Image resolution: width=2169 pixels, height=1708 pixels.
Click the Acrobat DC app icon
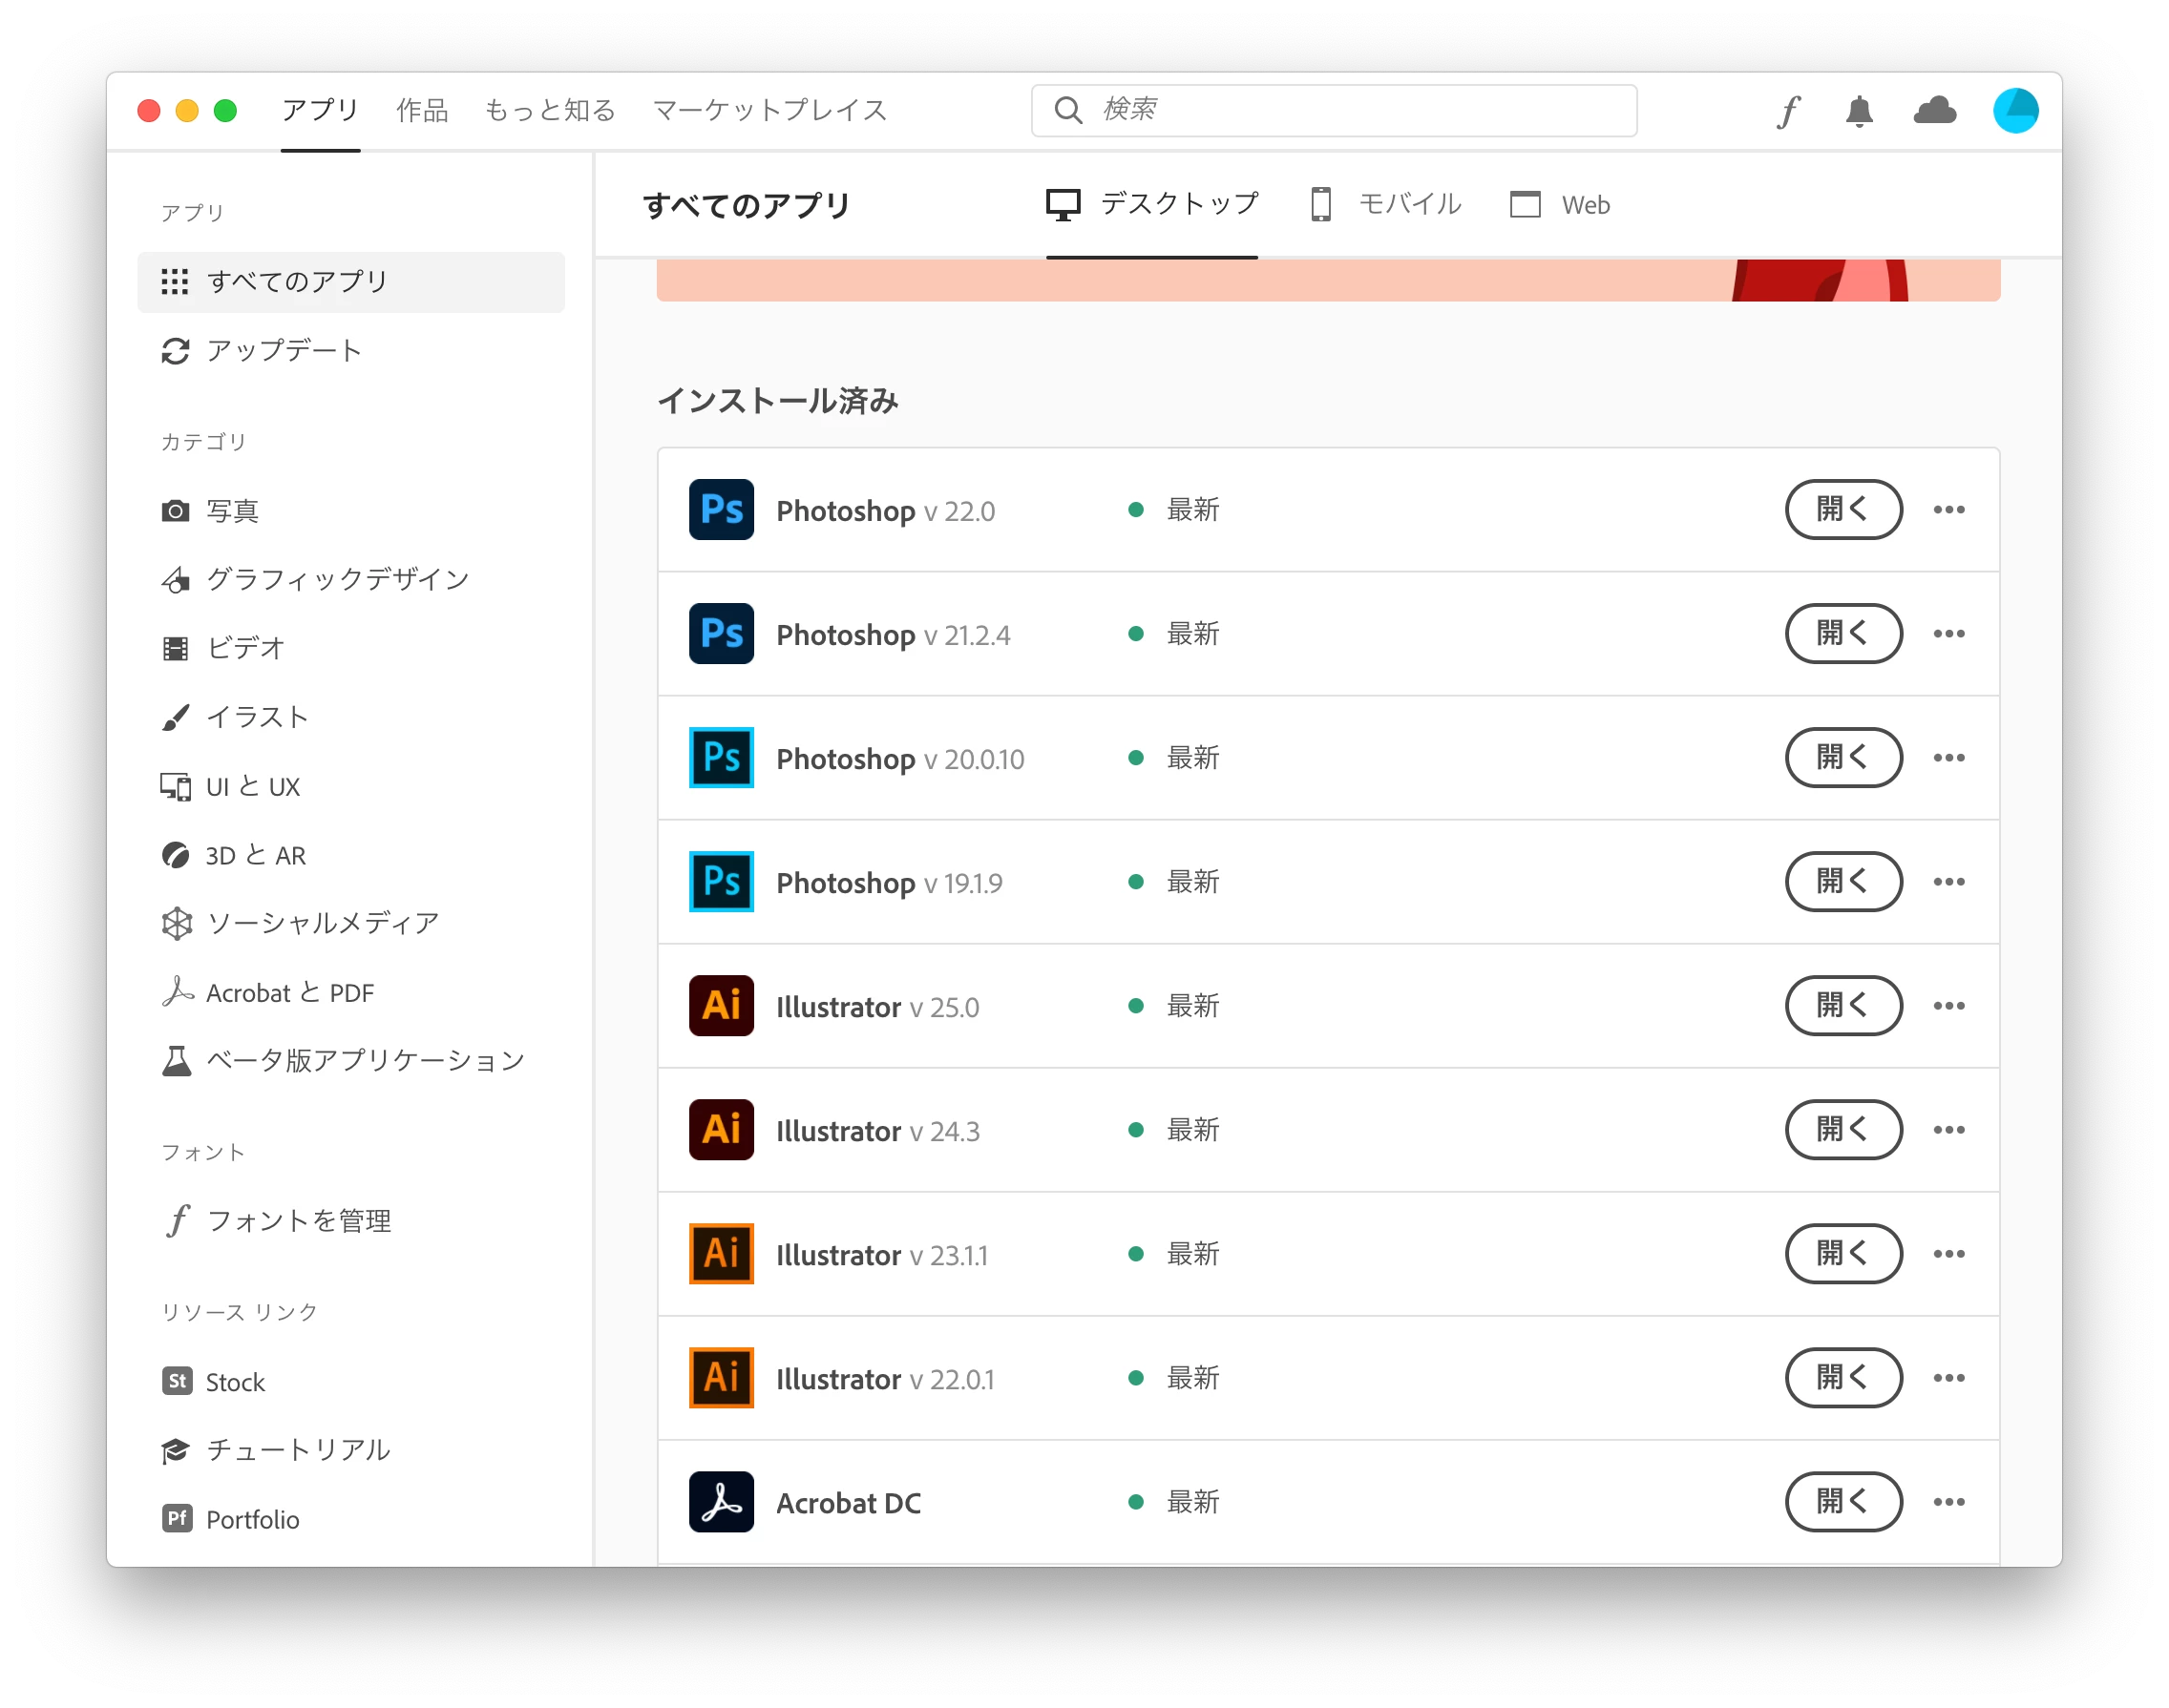(x=722, y=1502)
